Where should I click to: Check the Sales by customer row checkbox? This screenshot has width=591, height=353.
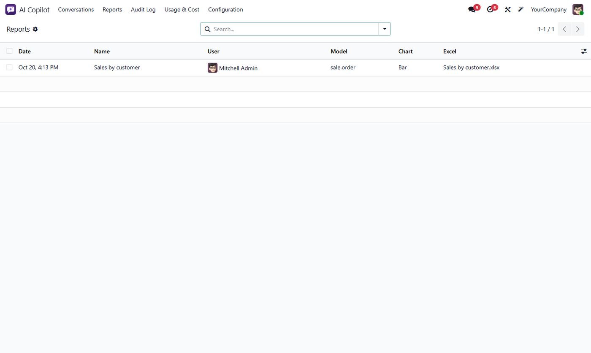click(9, 67)
